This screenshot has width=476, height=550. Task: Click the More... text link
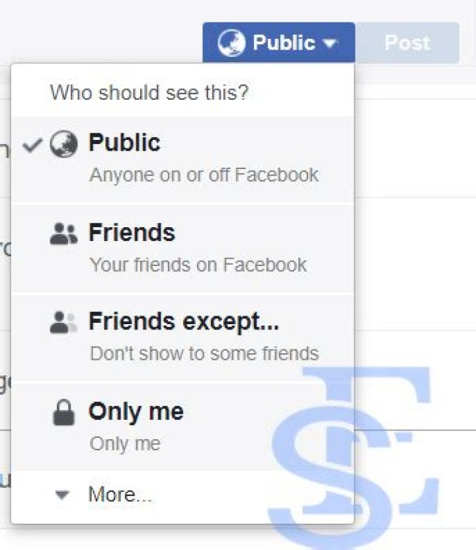click(120, 495)
